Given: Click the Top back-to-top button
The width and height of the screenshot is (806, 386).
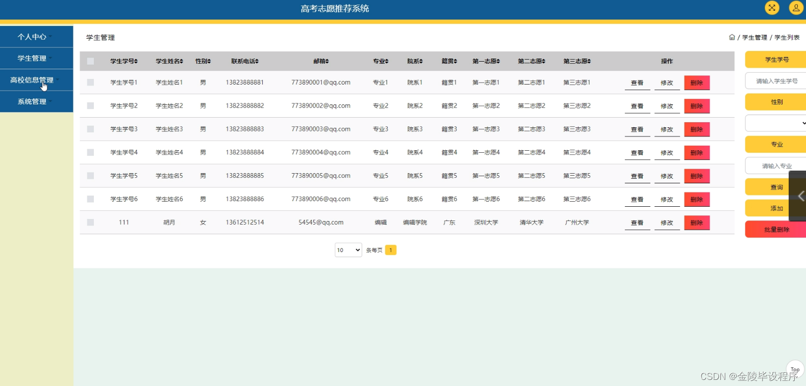Looking at the screenshot, I should tap(795, 369).
